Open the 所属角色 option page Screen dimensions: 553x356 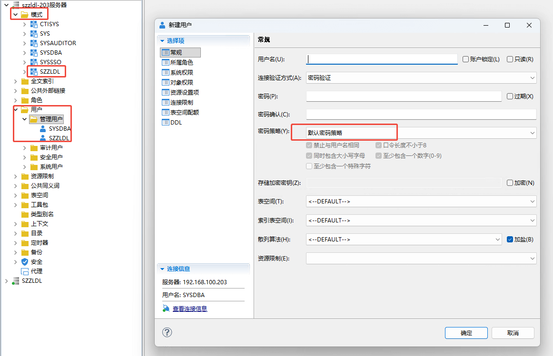pos(181,62)
